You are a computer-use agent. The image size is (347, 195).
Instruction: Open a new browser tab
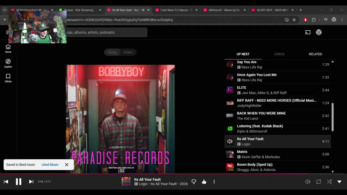tap(301, 10)
